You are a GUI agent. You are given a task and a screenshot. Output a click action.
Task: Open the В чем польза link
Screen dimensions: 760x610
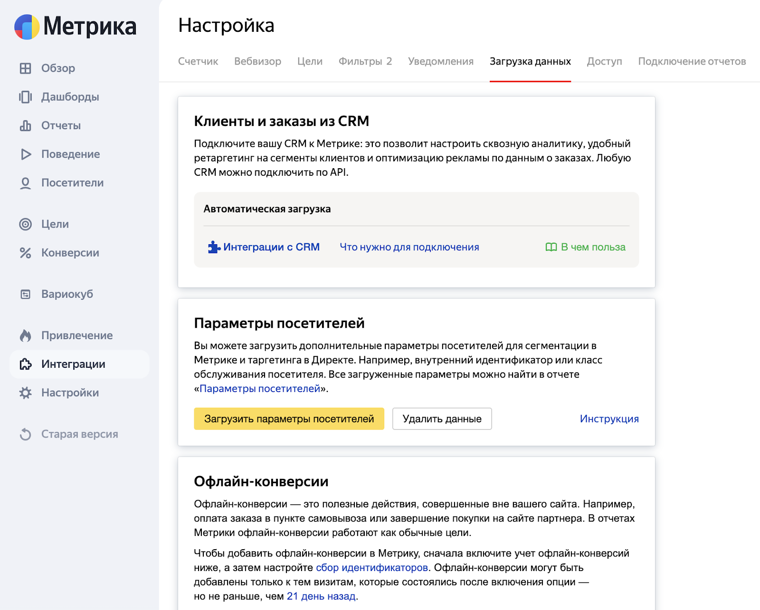[593, 247]
